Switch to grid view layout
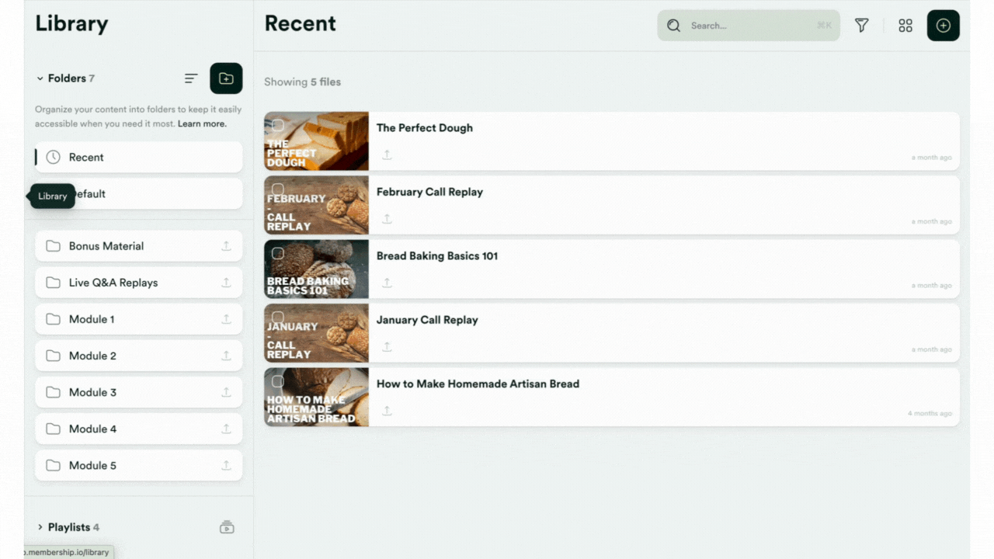Image resolution: width=994 pixels, height=559 pixels. 905,25
